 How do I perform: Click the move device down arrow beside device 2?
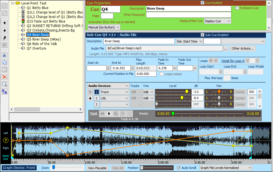click(x=90, y=98)
